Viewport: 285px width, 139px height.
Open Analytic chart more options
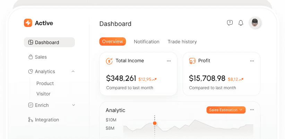252,110
